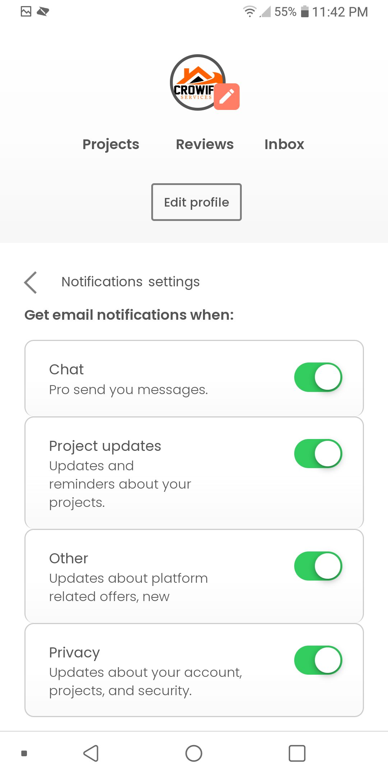Switch off Privacy email notifications
The height and width of the screenshot is (776, 388).
(x=318, y=660)
